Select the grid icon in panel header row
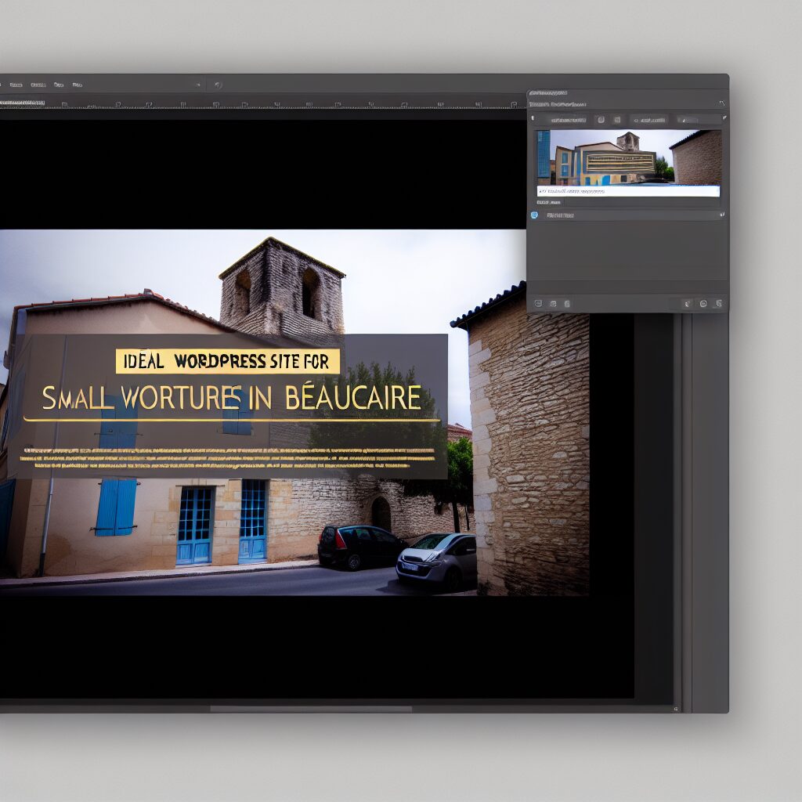Viewport: 802px width, 802px height. [617, 120]
